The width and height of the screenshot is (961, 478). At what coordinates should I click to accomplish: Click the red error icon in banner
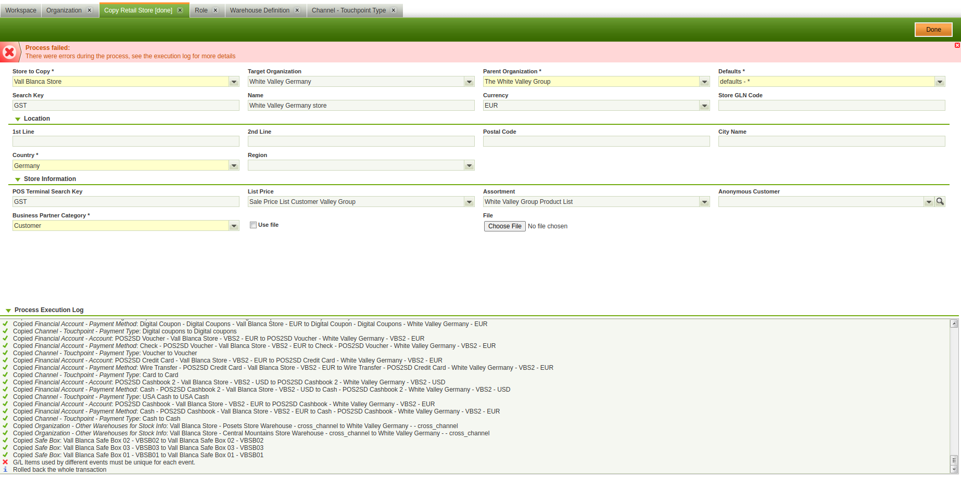click(9, 52)
